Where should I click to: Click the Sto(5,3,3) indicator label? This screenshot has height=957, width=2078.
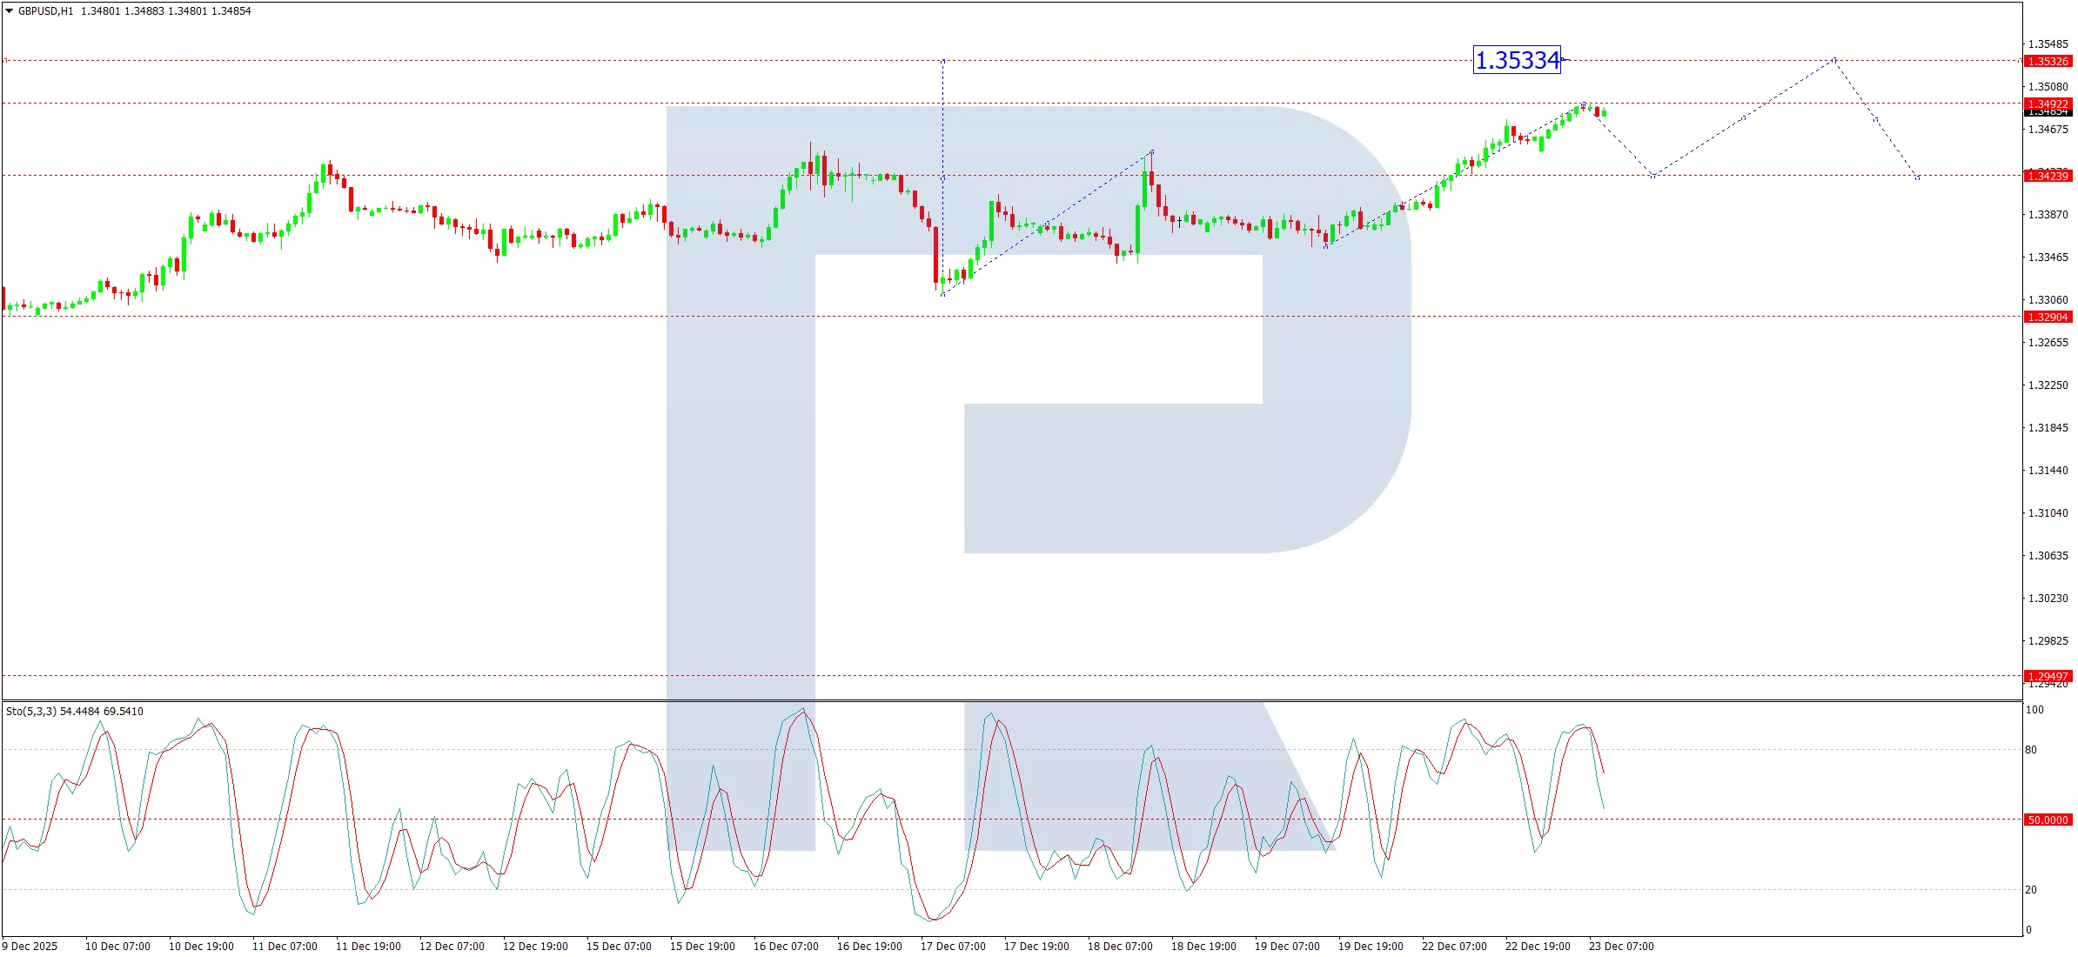click(31, 712)
